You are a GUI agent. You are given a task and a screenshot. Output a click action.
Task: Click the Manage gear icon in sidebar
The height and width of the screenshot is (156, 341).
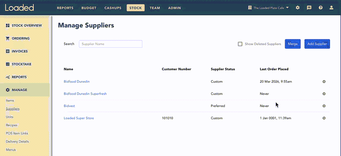[x=8, y=90]
